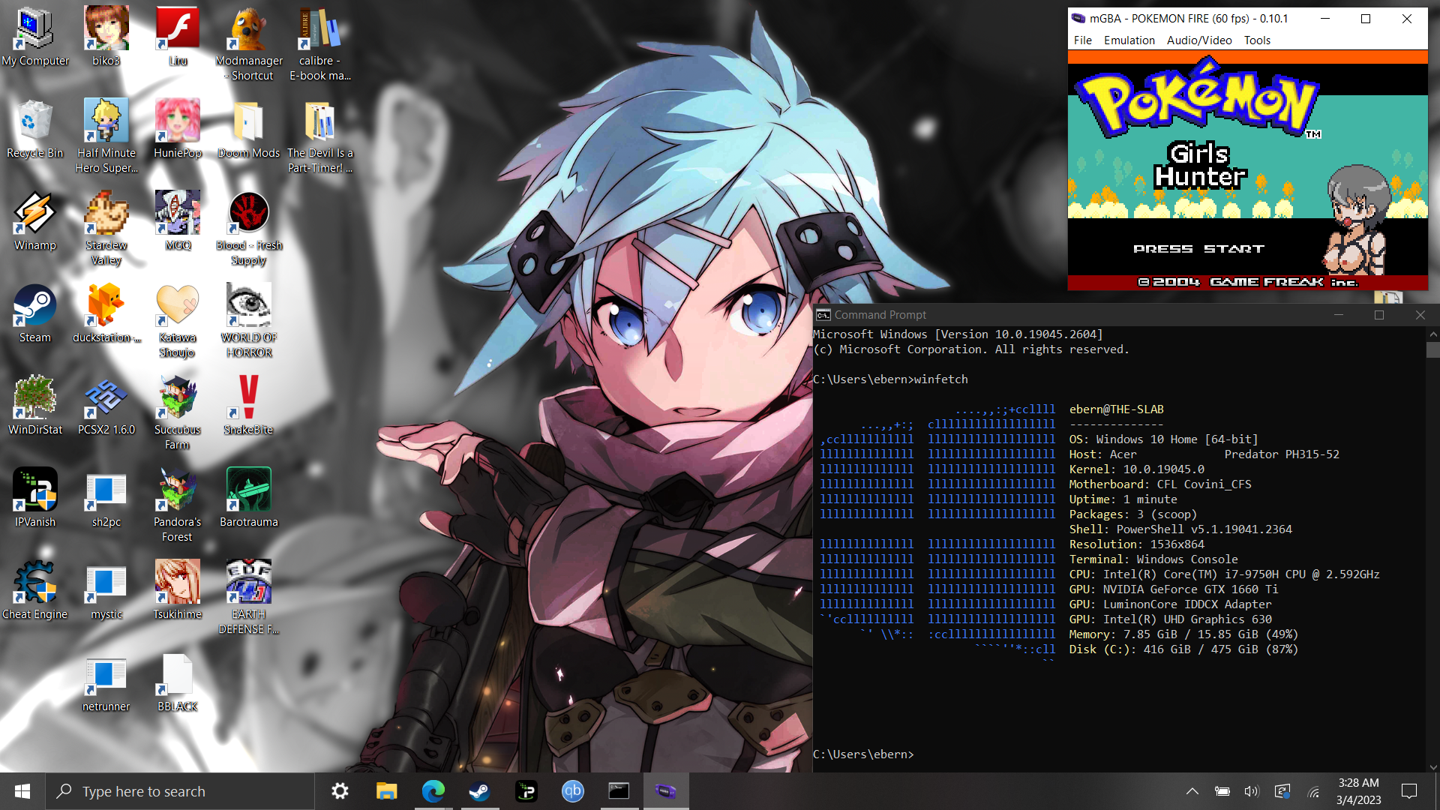Launch the Liru Flash shortcut
The image size is (1440, 810).
point(178,36)
